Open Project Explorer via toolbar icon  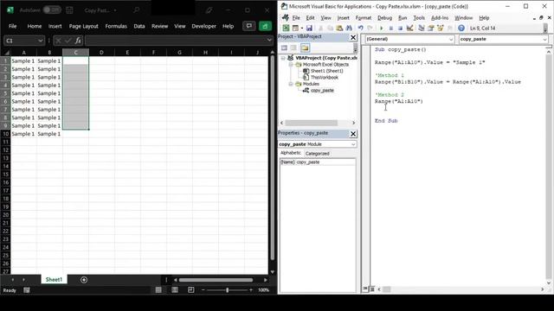[422, 28]
